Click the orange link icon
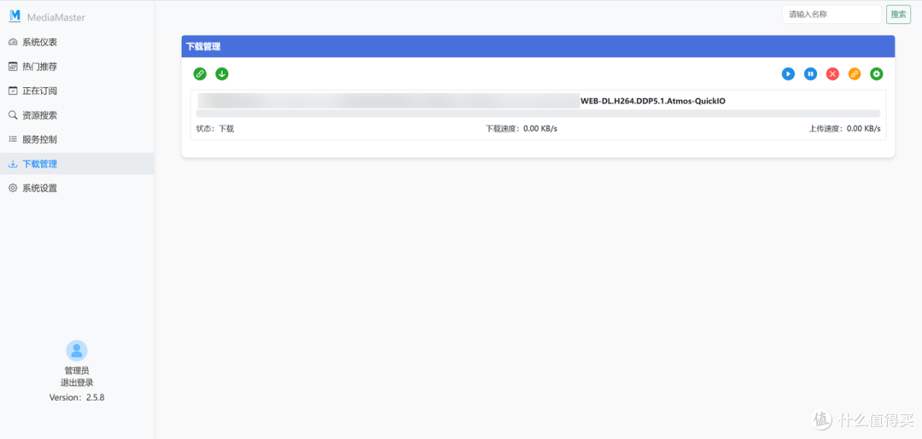 855,73
